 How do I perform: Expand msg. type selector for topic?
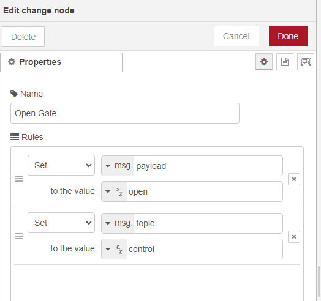118,223
